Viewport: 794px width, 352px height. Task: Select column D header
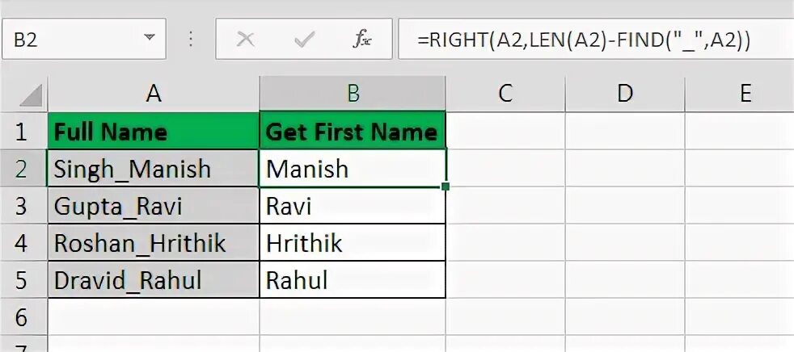click(x=625, y=94)
